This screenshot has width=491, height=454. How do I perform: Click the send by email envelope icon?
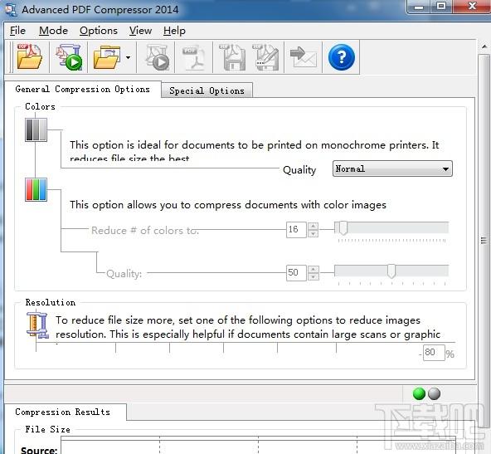coord(303,57)
